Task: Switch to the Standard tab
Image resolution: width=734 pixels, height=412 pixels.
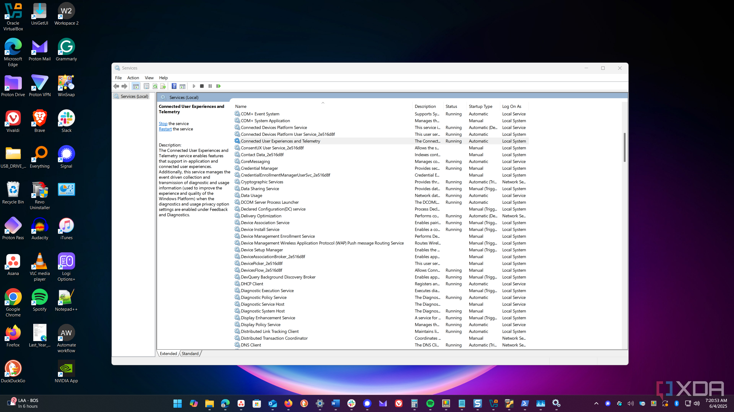Action: pyautogui.click(x=190, y=353)
